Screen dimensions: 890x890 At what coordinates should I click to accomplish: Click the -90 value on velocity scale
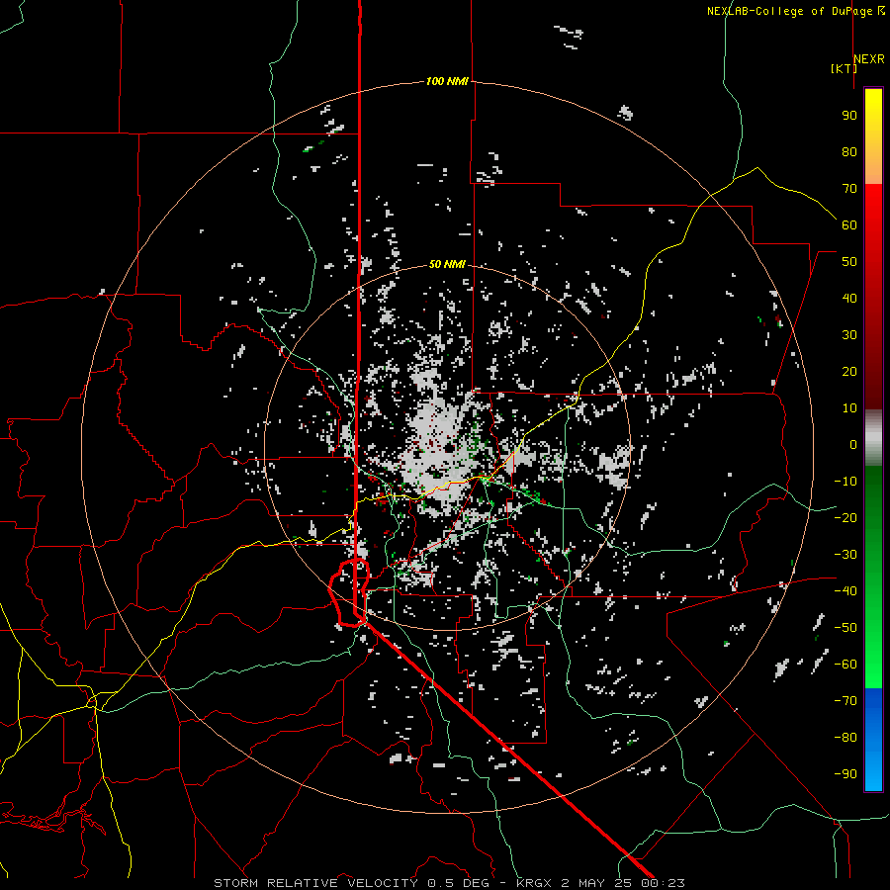coord(845,774)
